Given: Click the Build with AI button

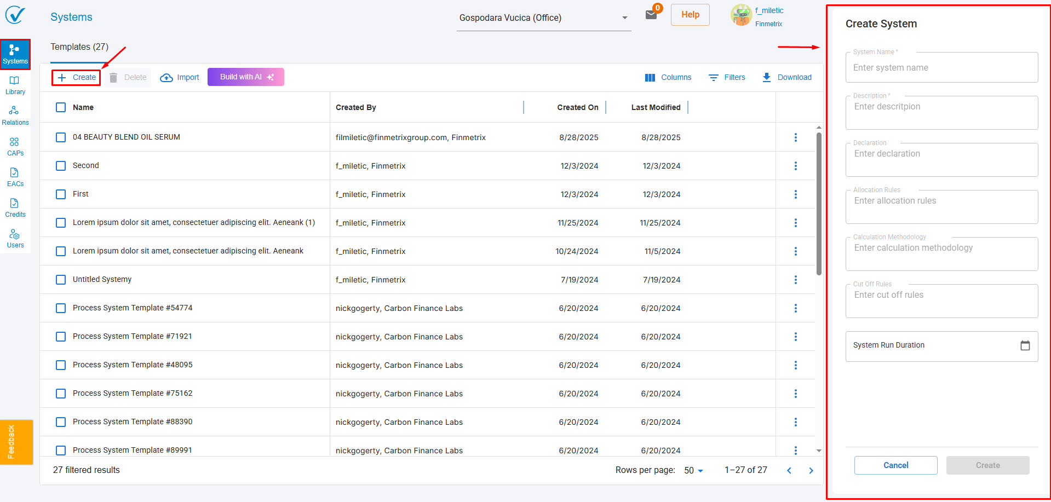Looking at the screenshot, I should point(245,77).
